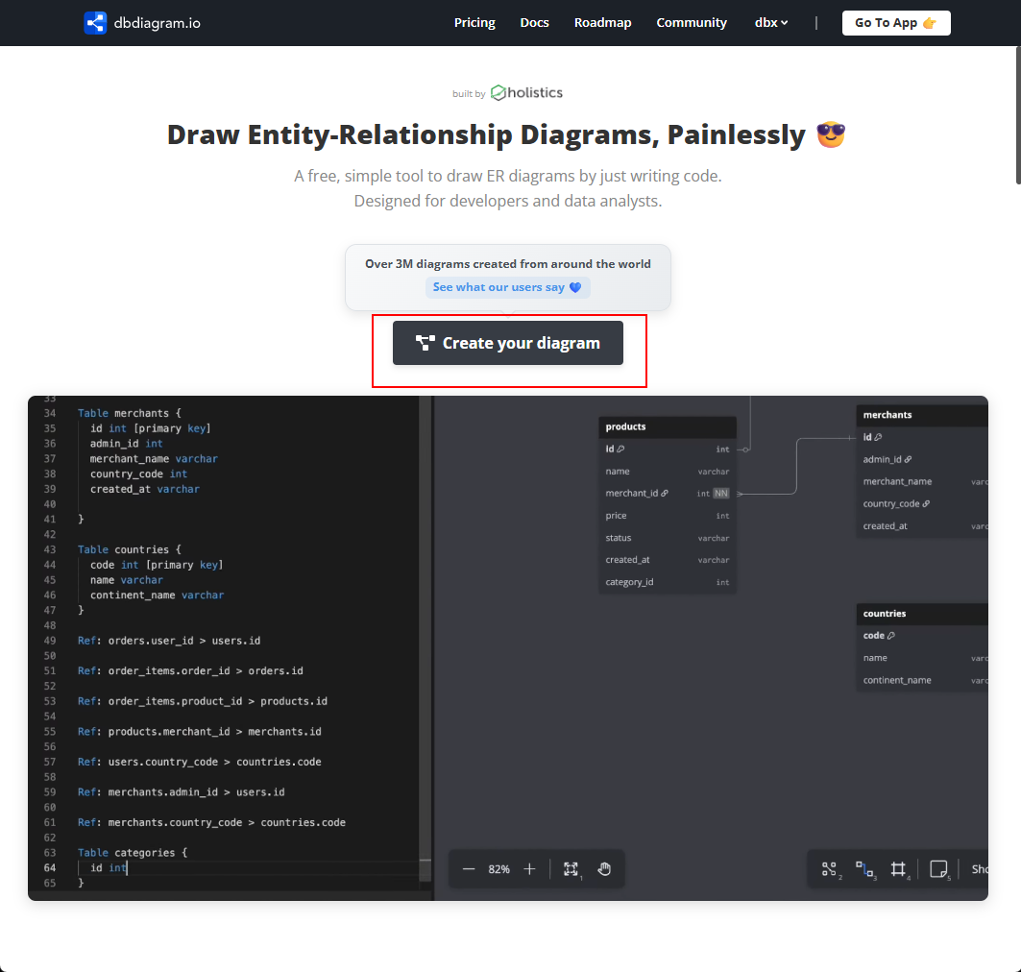Image resolution: width=1021 pixels, height=972 pixels.
Task: Click 'Ref: merchants.country_code > countries.code' line
Action: click(x=211, y=823)
